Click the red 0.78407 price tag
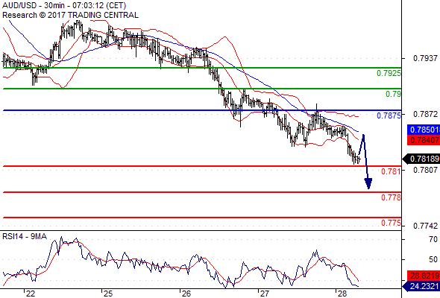Screen dimensions: 440x298 click(424, 140)
